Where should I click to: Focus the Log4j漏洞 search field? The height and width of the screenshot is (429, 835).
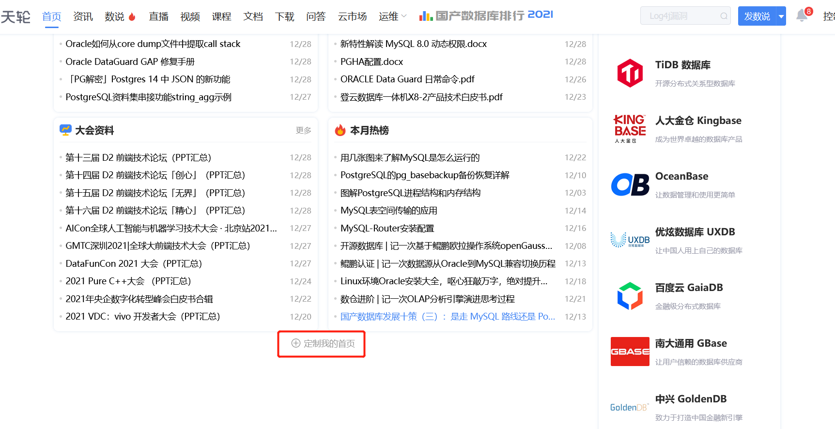(685, 16)
